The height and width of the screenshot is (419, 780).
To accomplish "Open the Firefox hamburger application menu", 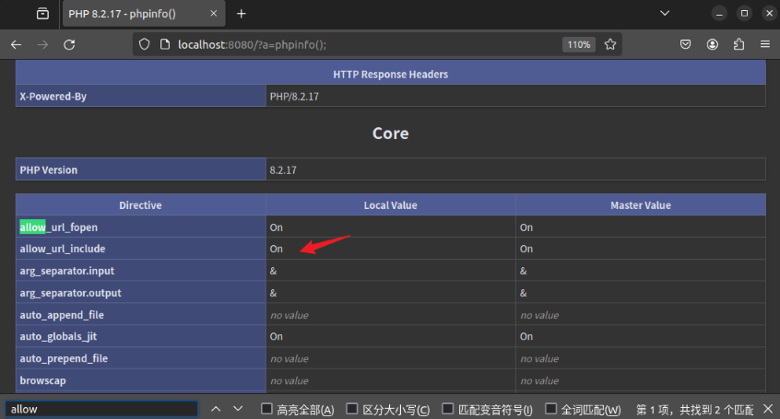I will (764, 44).
